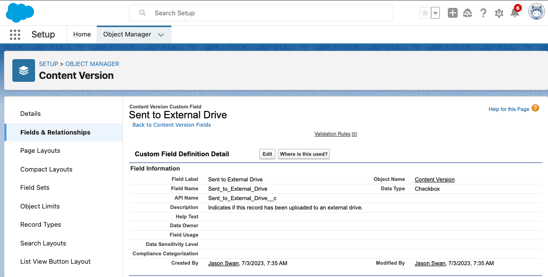Click the Favorites star icon
The image size is (548, 277).
click(x=425, y=13)
